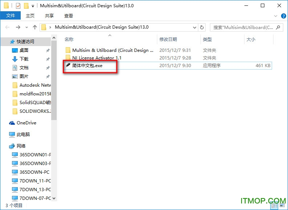Click the navigation pane scroll up arrow

coord(54,38)
